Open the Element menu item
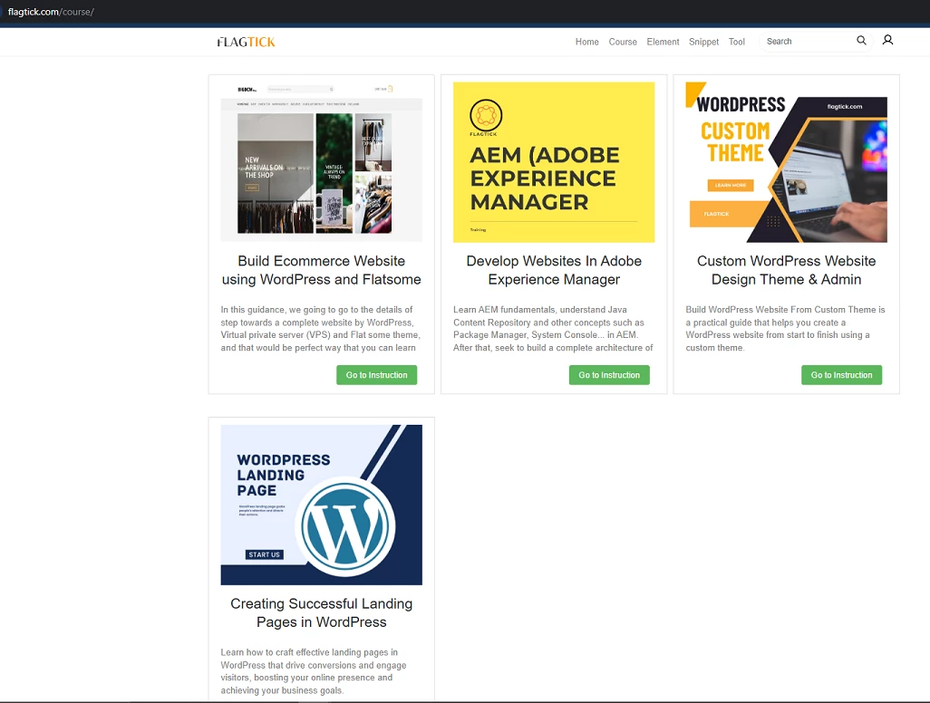 click(663, 42)
